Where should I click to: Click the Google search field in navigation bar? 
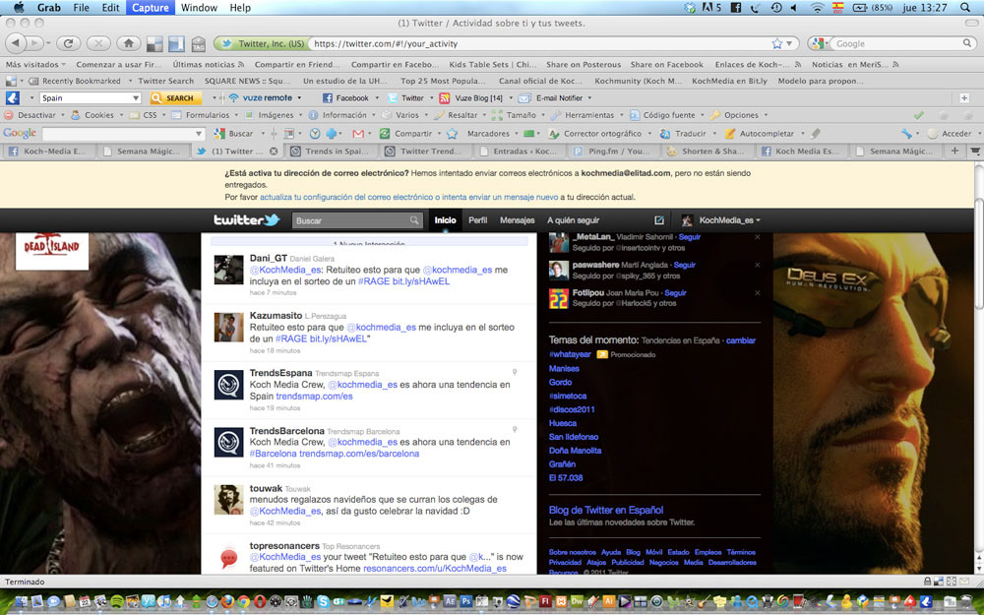coord(897,44)
